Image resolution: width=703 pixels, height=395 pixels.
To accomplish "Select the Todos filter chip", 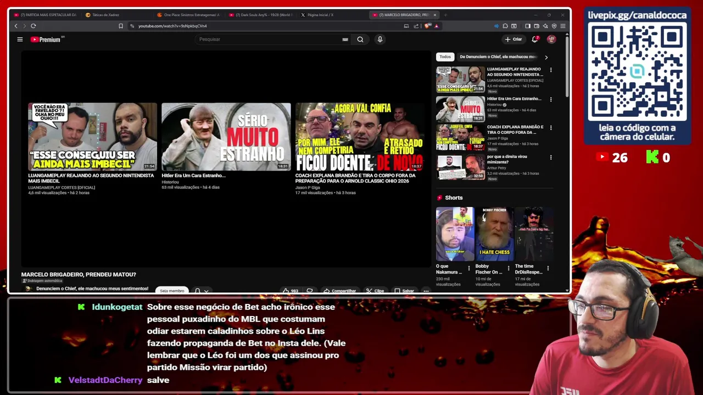I will click(x=445, y=57).
